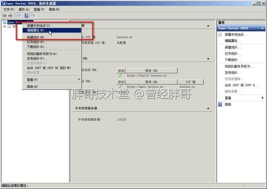The height and width of the screenshot is (189, 267).
Task: Choose 下载拓扑(D)... from context menu
Action: click(52, 47)
